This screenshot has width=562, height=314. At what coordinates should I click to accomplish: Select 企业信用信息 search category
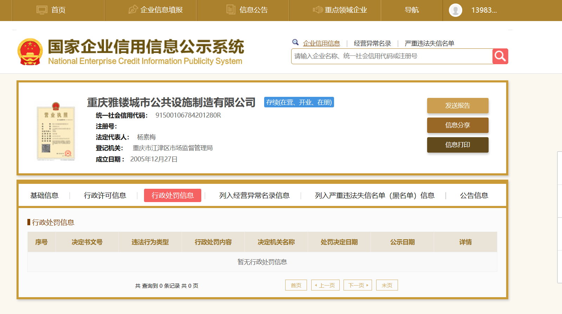click(321, 43)
